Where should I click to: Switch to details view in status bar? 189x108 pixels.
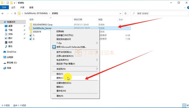coord(184,106)
